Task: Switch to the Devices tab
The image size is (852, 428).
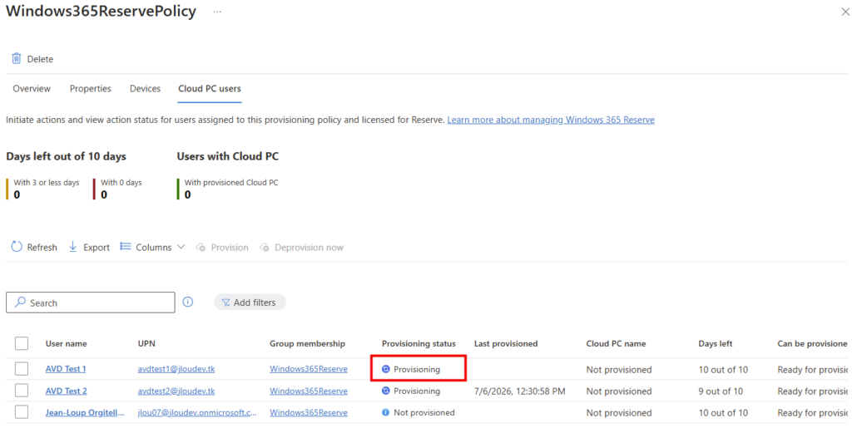Action: [x=145, y=88]
